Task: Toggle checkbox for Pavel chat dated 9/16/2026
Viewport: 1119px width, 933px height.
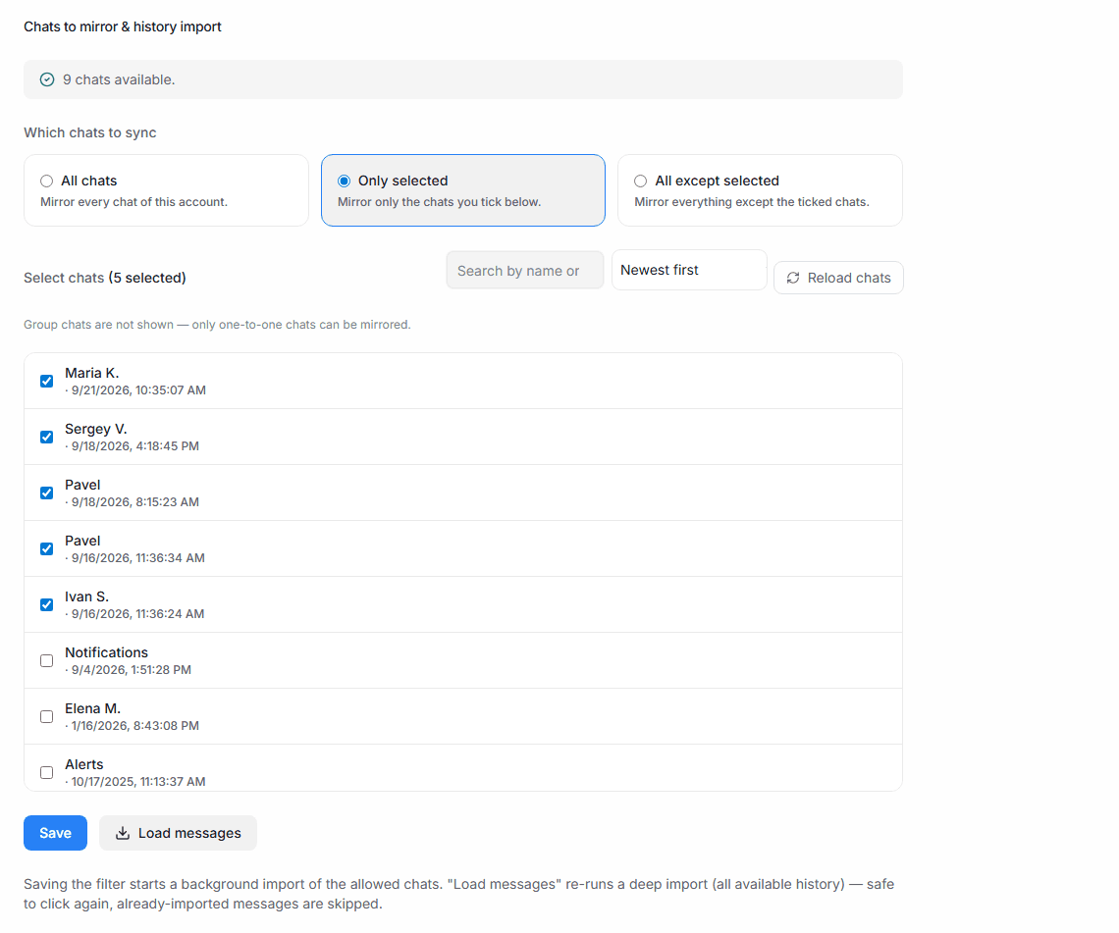Action: tap(47, 549)
